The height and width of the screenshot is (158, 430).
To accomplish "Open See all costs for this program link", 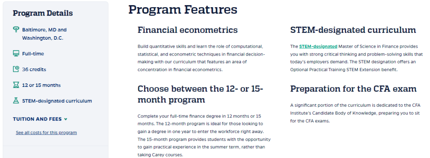I will pos(46,133).
